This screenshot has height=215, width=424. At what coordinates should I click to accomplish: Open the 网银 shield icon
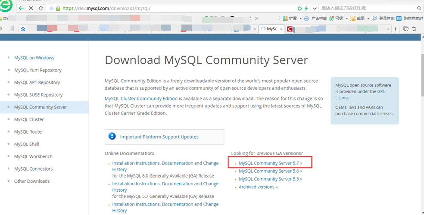click(331, 19)
